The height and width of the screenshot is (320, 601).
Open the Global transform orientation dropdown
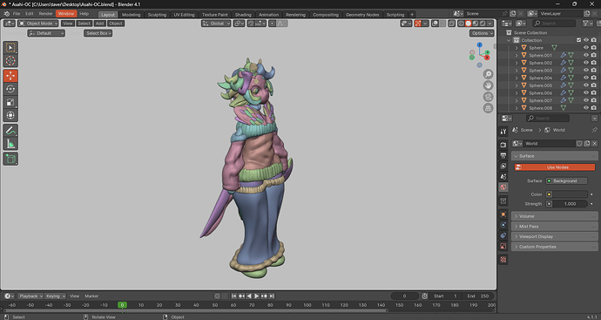pos(216,24)
